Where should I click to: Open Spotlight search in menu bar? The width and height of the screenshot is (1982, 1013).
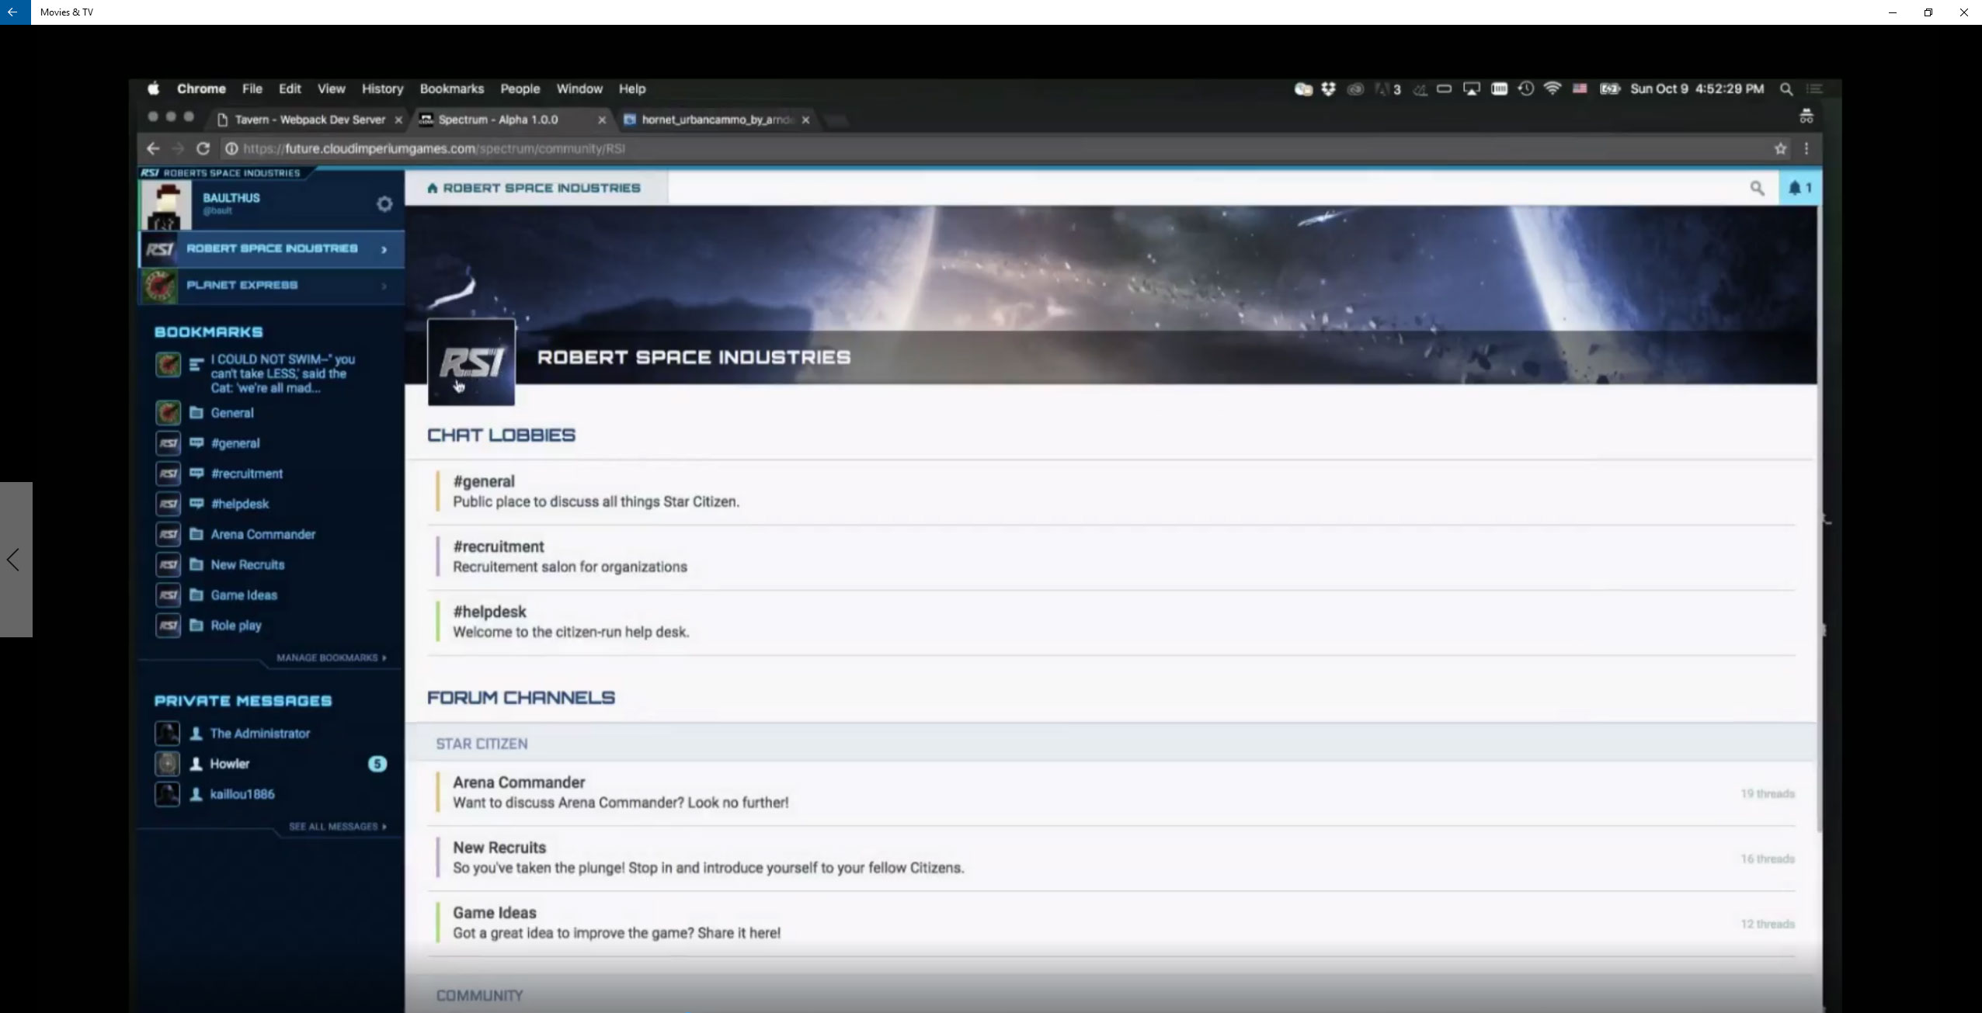tap(1786, 88)
